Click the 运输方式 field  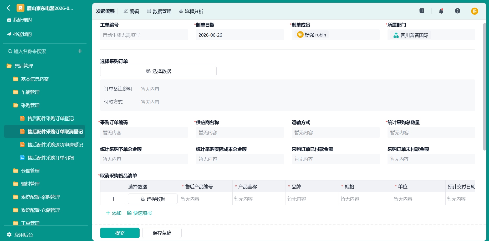pyautogui.click(x=336, y=132)
